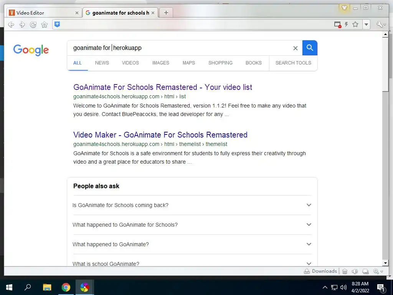Switch to SHOPPING results

pyautogui.click(x=220, y=63)
